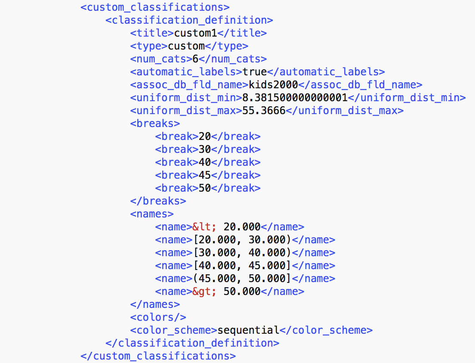Click the uniform_dist_max value 55.3666
This screenshot has width=475, height=363.
(264, 111)
